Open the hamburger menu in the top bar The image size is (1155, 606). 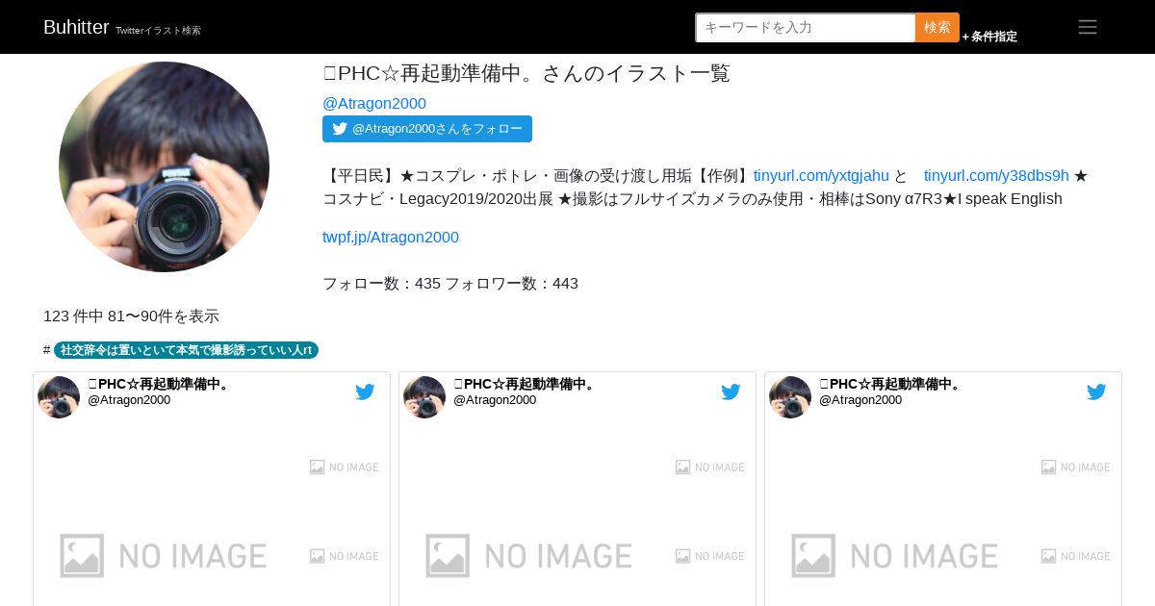tap(1088, 27)
